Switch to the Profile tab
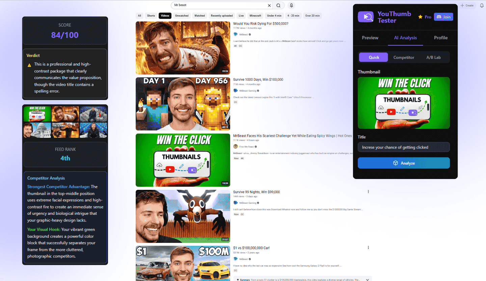This screenshot has width=486, height=281. (440, 38)
